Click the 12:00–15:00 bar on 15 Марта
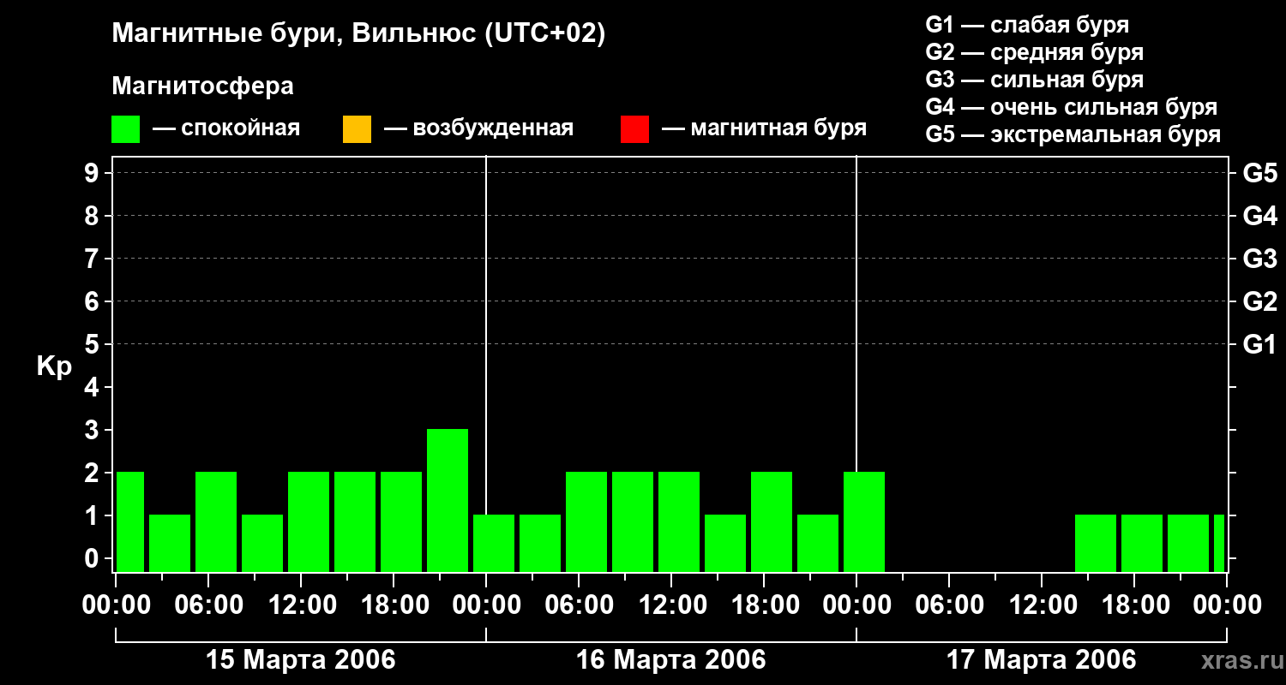The image size is (1286, 685). 309,521
